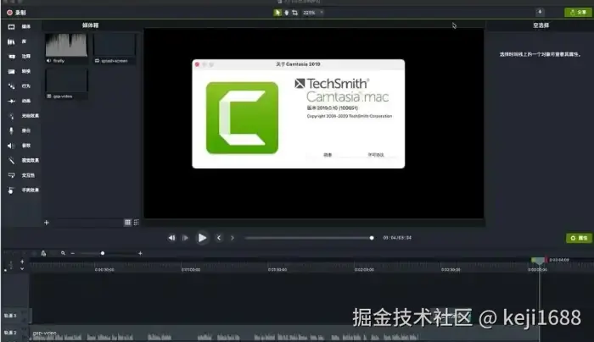Screen dimensions: 594x342
Task: Click the magnifier zoom-to-fit icon on timeline
Action: tap(63, 253)
